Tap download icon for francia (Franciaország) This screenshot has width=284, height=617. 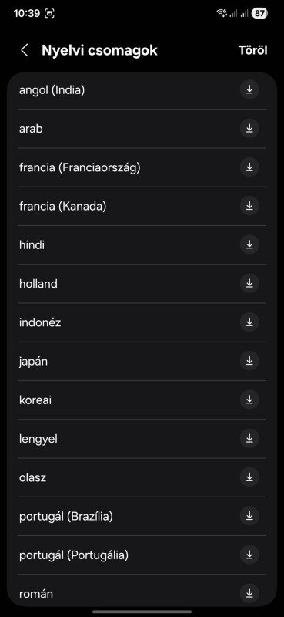249,167
